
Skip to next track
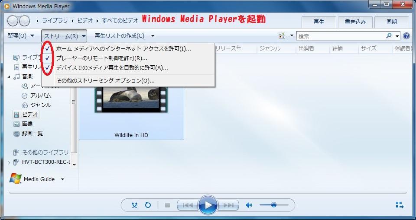click(x=228, y=205)
